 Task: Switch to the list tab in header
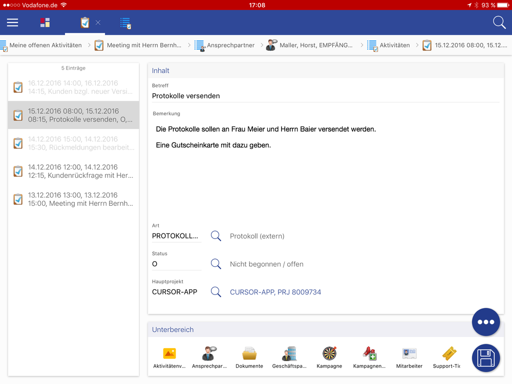(125, 23)
